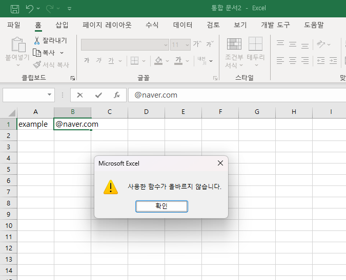The height and width of the screenshot is (280, 346).
Task: Open the 복사 dropdown arrow
Action: coord(62,53)
